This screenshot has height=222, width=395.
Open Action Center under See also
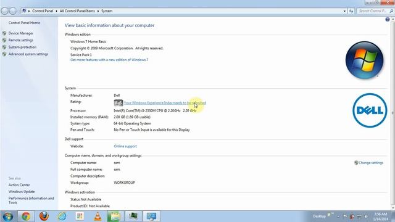coord(19,185)
